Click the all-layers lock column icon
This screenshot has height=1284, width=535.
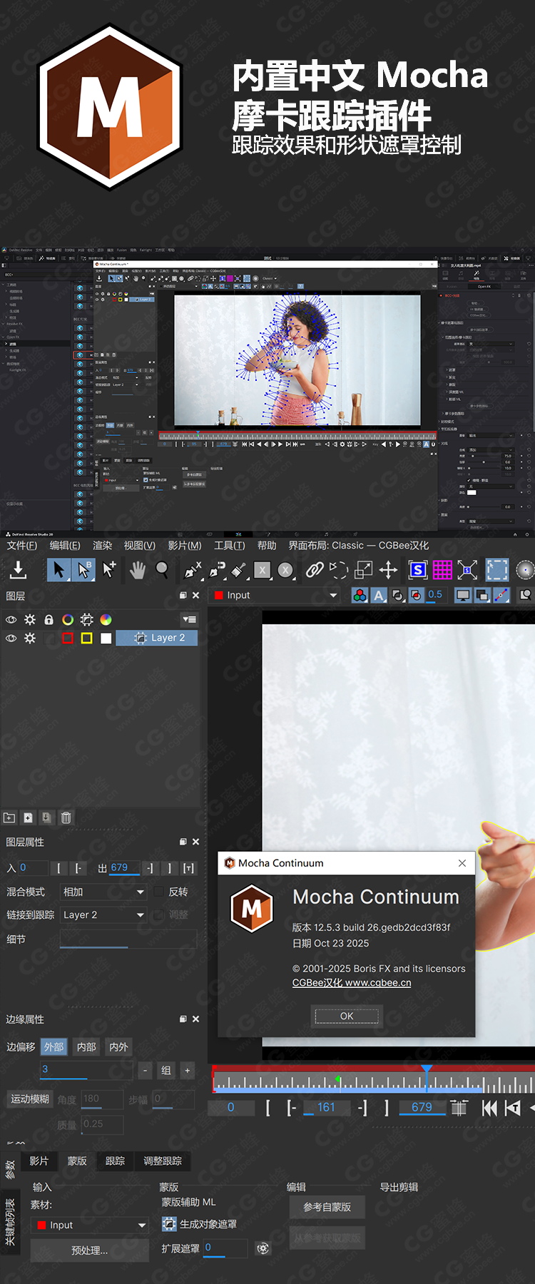point(49,619)
